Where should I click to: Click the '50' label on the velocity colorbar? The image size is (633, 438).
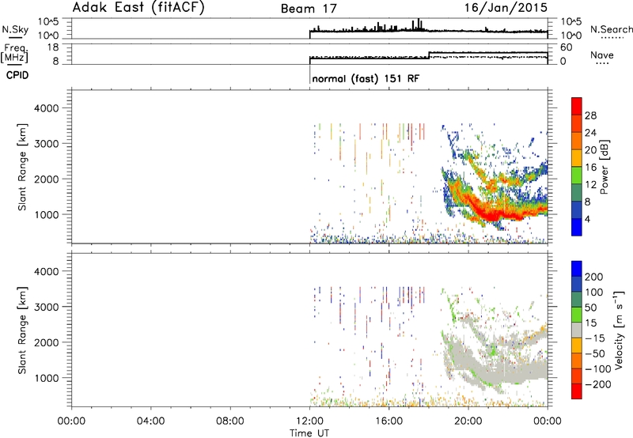click(590, 308)
